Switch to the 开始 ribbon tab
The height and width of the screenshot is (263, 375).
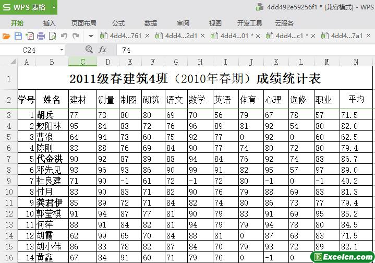17,23
